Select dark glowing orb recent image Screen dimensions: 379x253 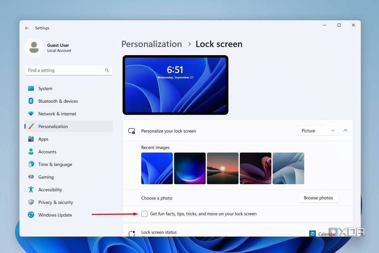point(190,168)
